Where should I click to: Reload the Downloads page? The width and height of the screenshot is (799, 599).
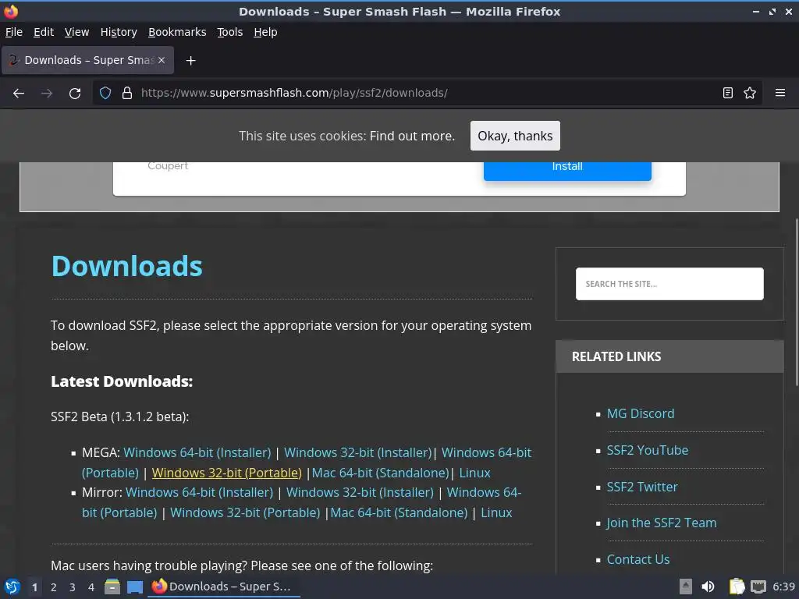tap(75, 94)
